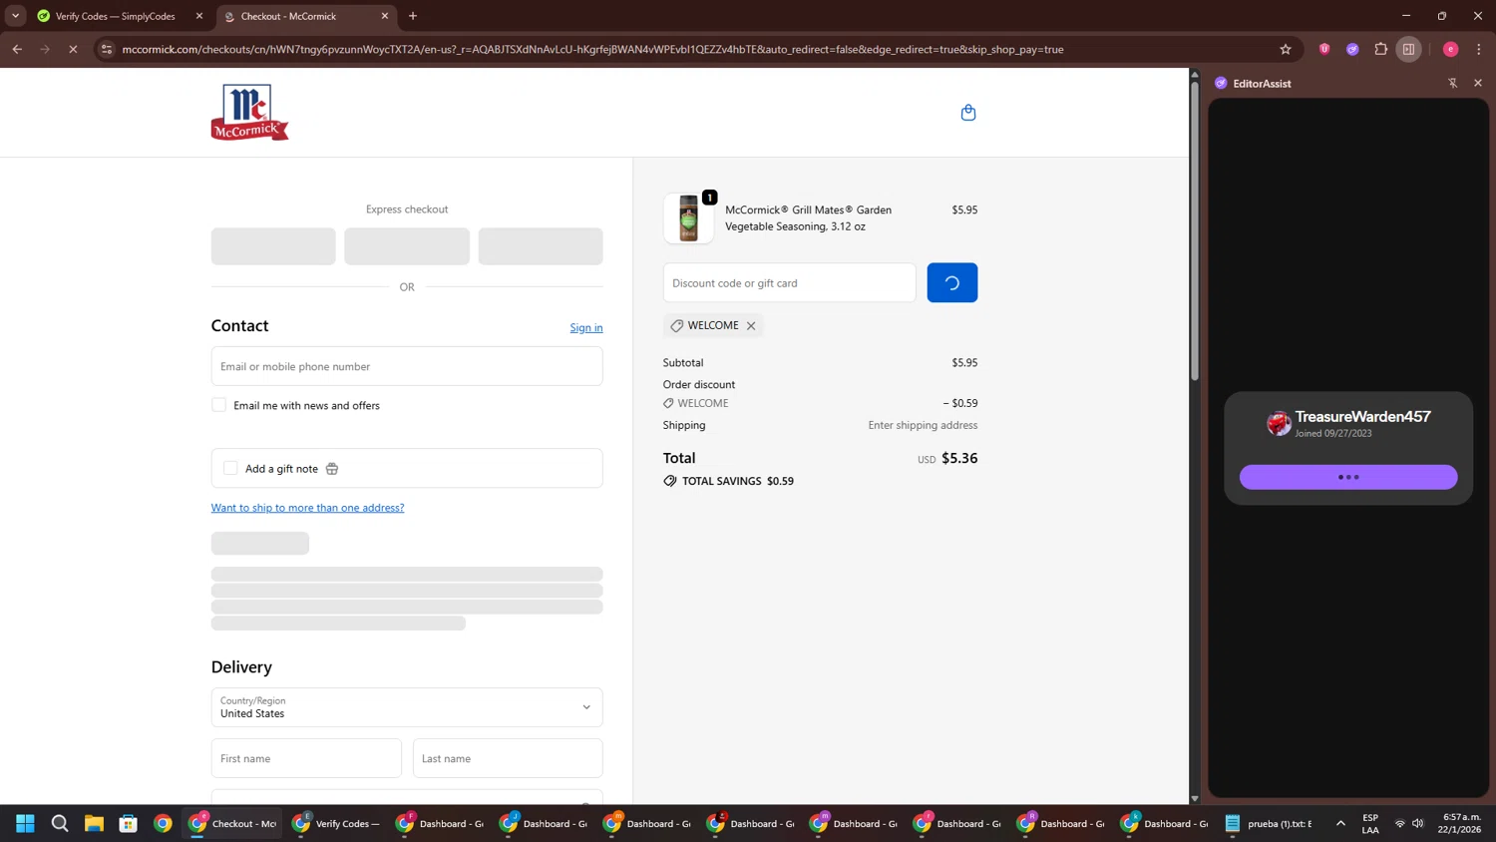Go back to the previous page
1496x842 pixels.
(17, 49)
